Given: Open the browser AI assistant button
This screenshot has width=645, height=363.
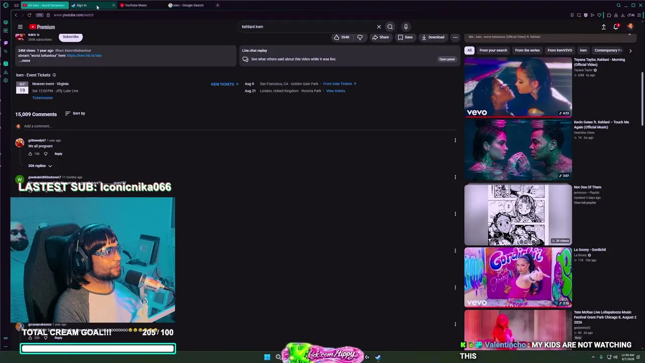Looking at the screenshot, I should coord(632,15).
